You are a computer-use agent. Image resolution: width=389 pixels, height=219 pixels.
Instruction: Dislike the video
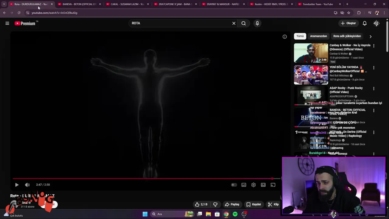coord(215,204)
